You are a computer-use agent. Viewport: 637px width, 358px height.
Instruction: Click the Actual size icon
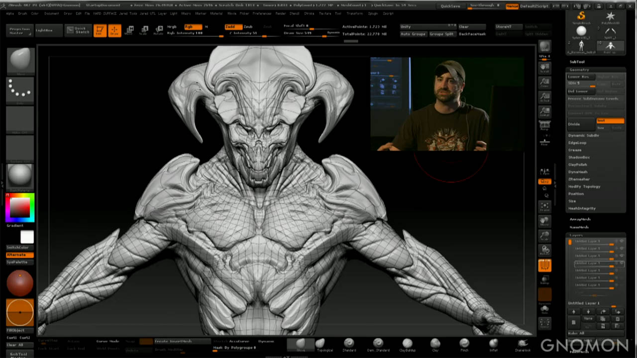[545, 97]
